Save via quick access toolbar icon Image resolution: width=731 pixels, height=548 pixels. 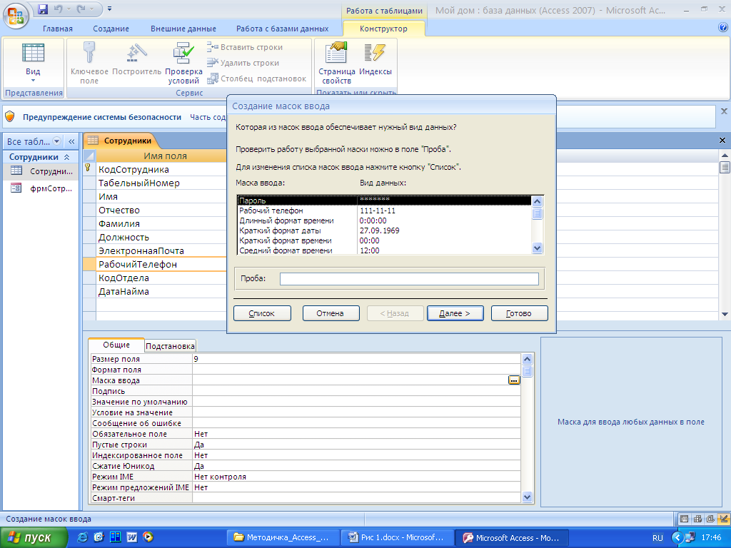click(43, 9)
